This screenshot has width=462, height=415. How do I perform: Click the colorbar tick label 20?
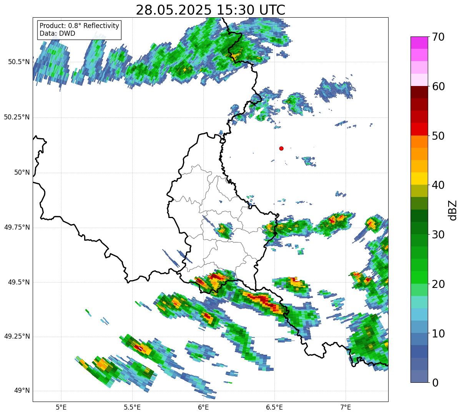438,284
